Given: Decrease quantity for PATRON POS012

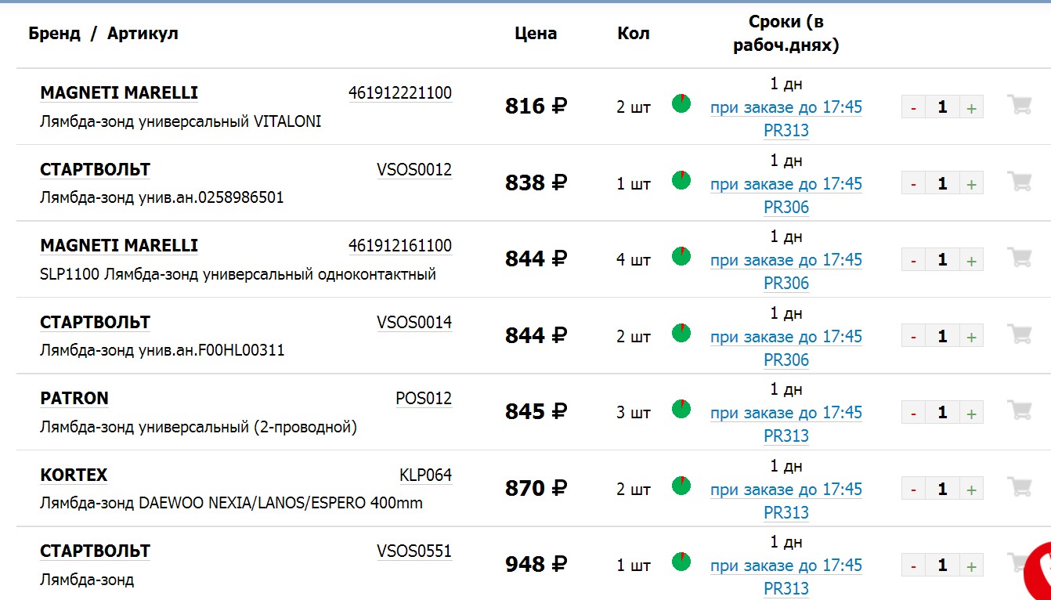Looking at the screenshot, I should pos(914,413).
